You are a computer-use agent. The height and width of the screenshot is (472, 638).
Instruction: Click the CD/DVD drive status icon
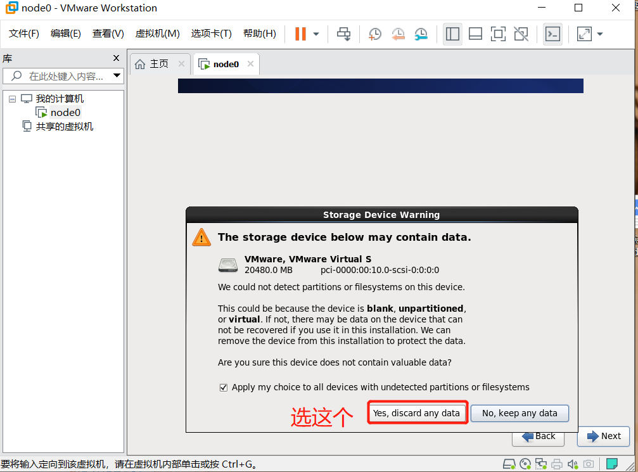click(x=525, y=464)
